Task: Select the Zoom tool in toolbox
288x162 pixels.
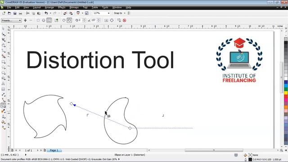Action: coord(3,45)
